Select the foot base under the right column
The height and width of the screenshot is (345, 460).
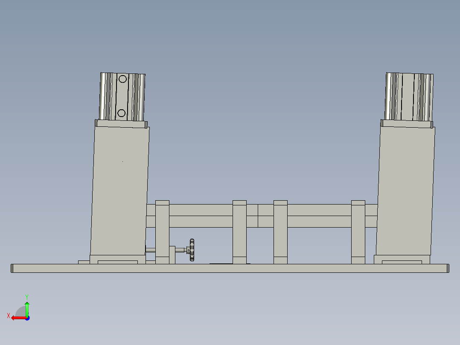[x=402, y=260]
